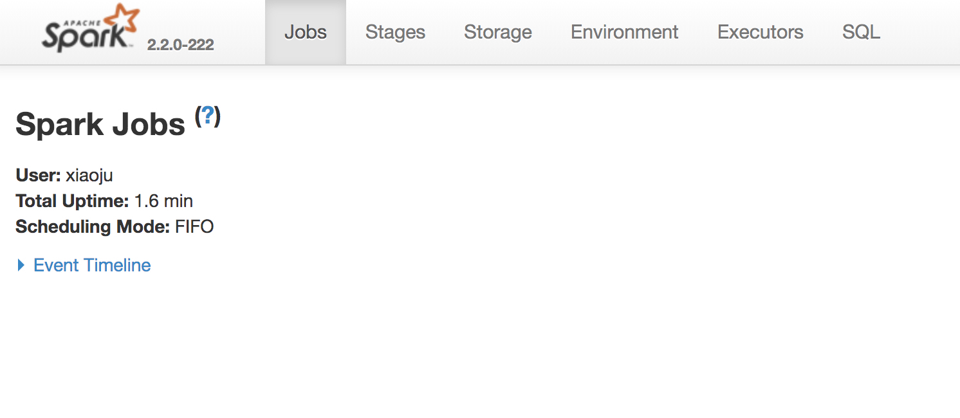The height and width of the screenshot is (418, 960).
Task: View the Environment tab
Action: pos(625,32)
